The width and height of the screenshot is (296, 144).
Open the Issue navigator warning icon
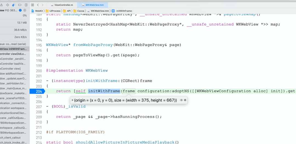[2, 5]
